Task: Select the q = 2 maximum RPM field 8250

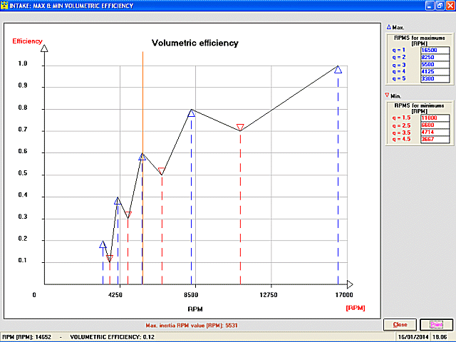Action: [x=435, y=57]
